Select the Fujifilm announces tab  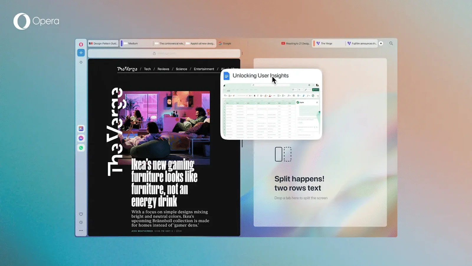tap(362, 43)
